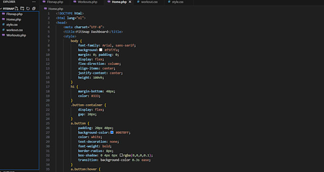Place cursor on the <style> tag line
324x172 pixels.
70,36
